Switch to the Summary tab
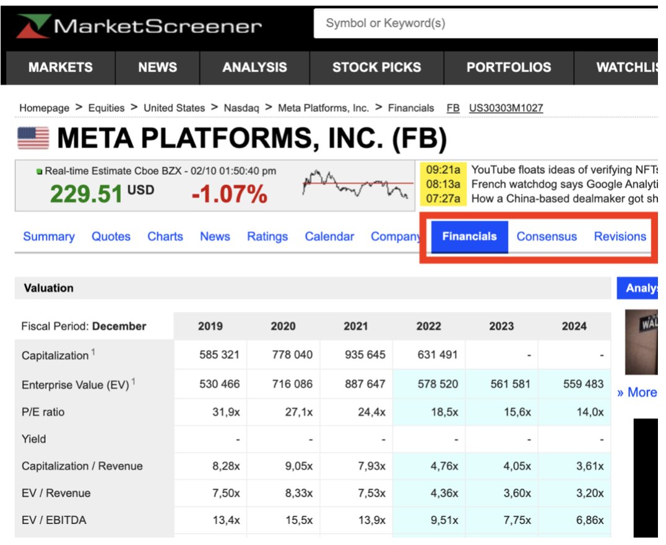This screenshot has height=545, width=666. [49, 237]
